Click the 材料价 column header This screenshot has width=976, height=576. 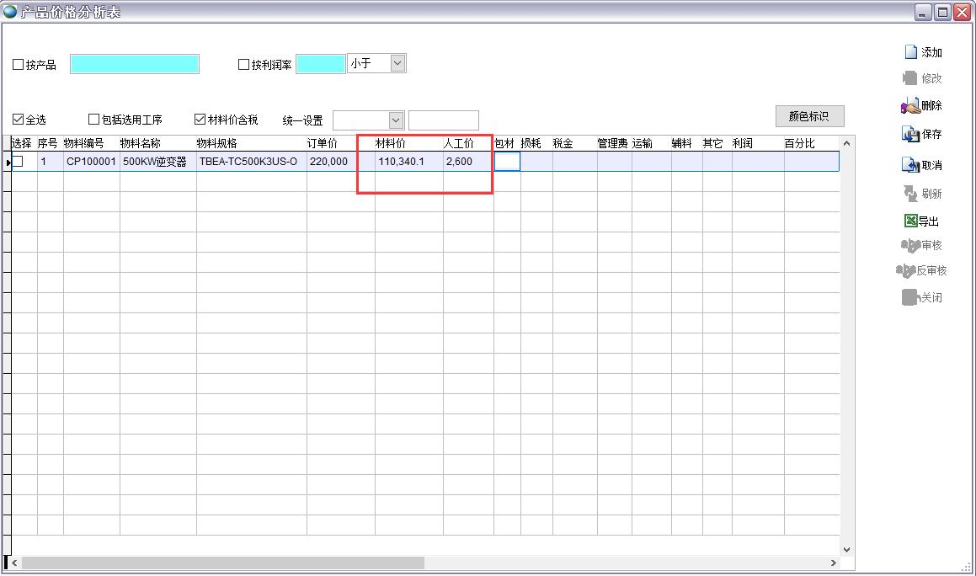(391, 144)
